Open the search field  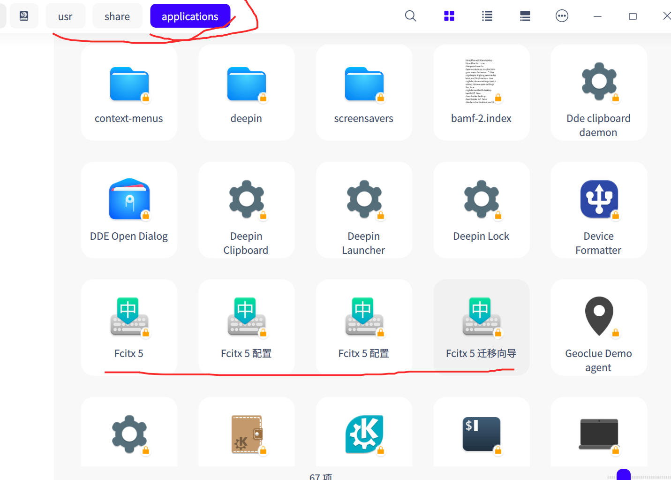pyautogui.click(x=410, y=15)
